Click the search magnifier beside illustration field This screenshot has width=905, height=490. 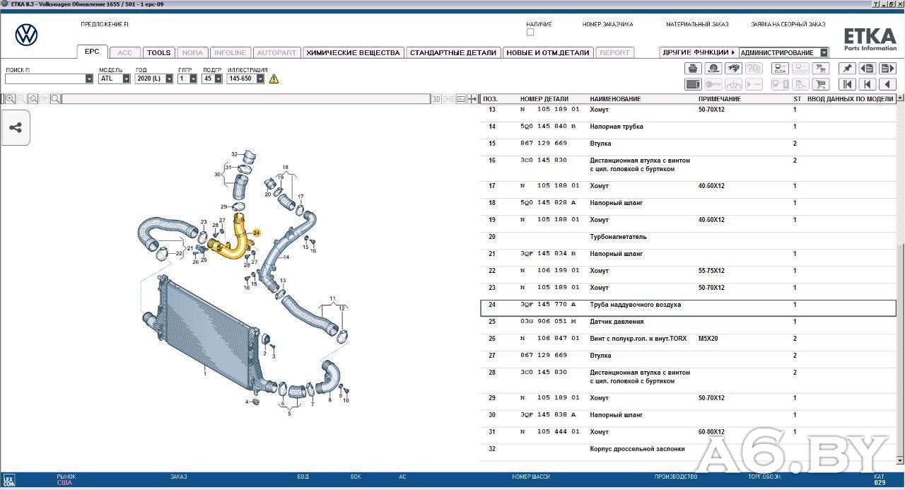pyautogui.click(x=55, y=99)
